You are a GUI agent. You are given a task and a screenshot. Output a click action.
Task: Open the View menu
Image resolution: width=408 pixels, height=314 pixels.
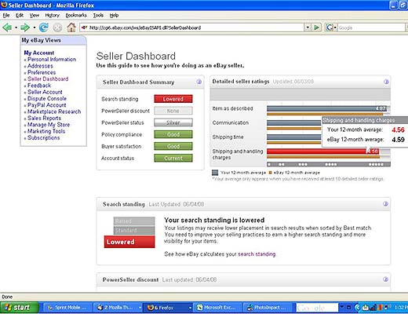tap(35, 15)
